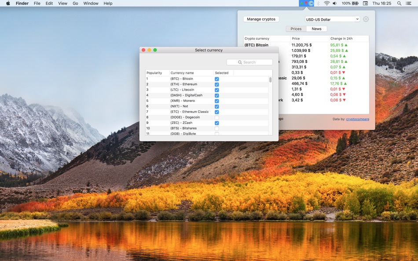Open the USD-US Dollar currency dropdown
The image size is (418, 261).
coord(333,19)
